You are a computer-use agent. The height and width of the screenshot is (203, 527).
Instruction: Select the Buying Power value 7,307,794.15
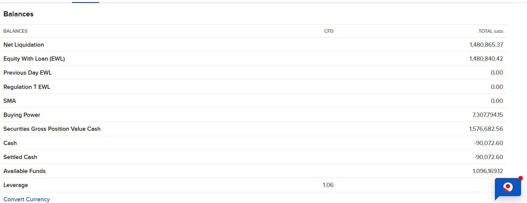[487, 115]
